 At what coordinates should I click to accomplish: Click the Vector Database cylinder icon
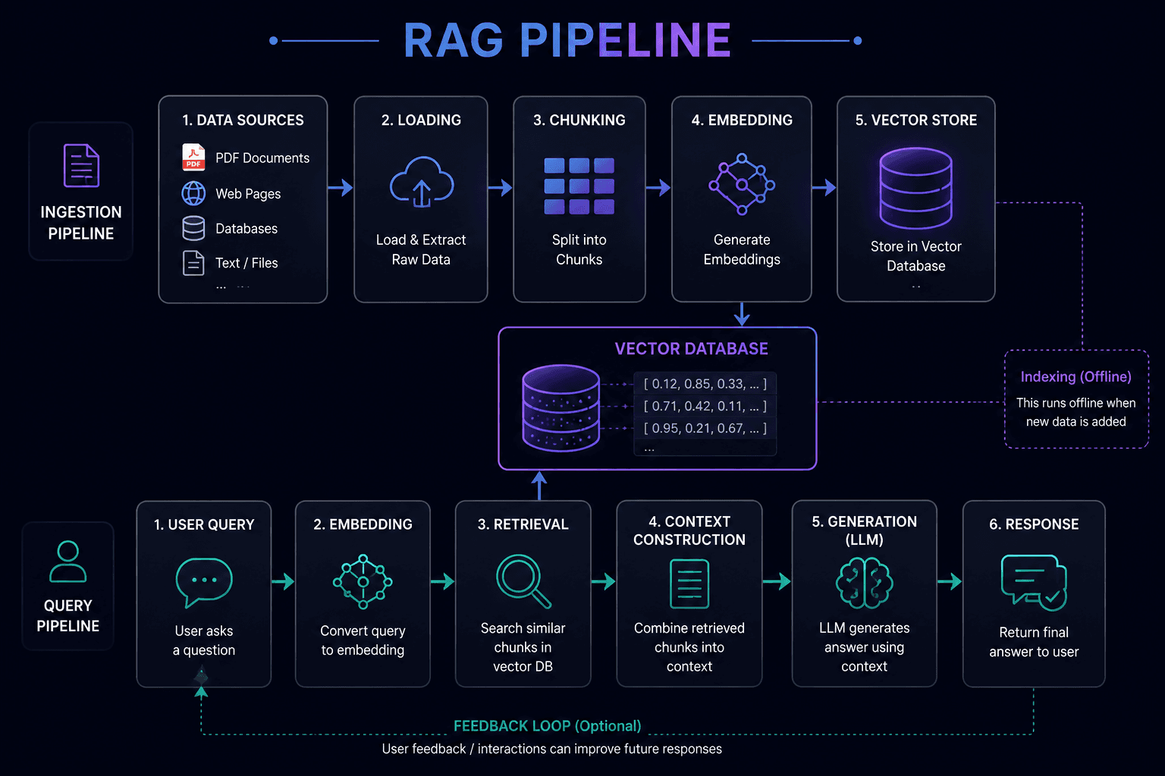pyautogui.click(x=561, y=408)
